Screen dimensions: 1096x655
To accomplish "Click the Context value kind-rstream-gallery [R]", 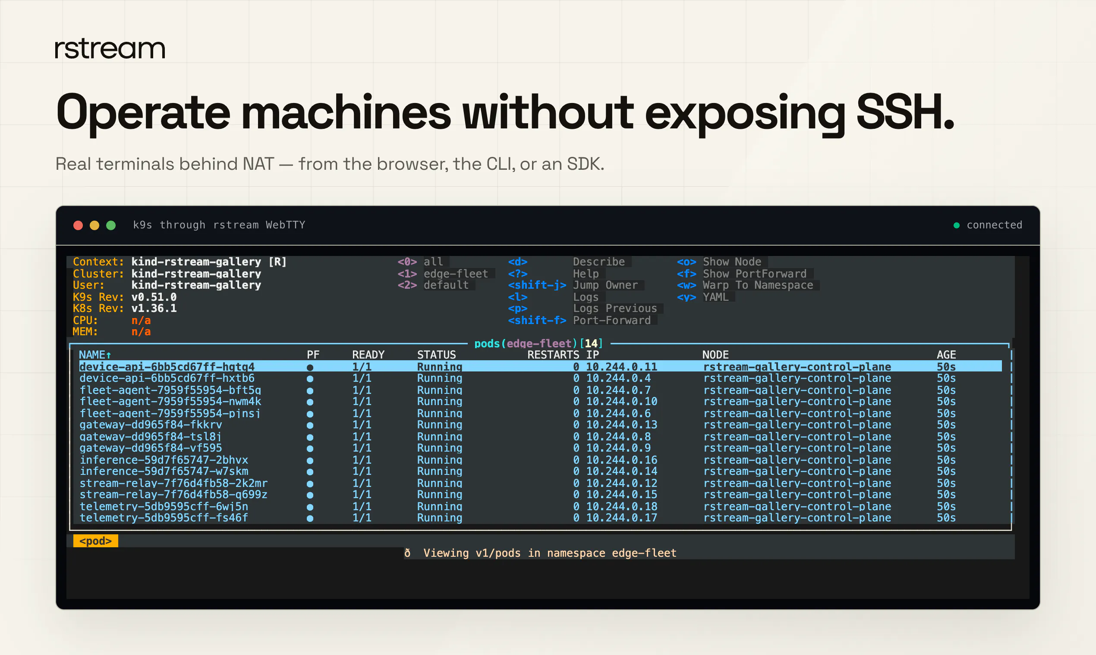I will pyautogui.click(x=209, y=262).
